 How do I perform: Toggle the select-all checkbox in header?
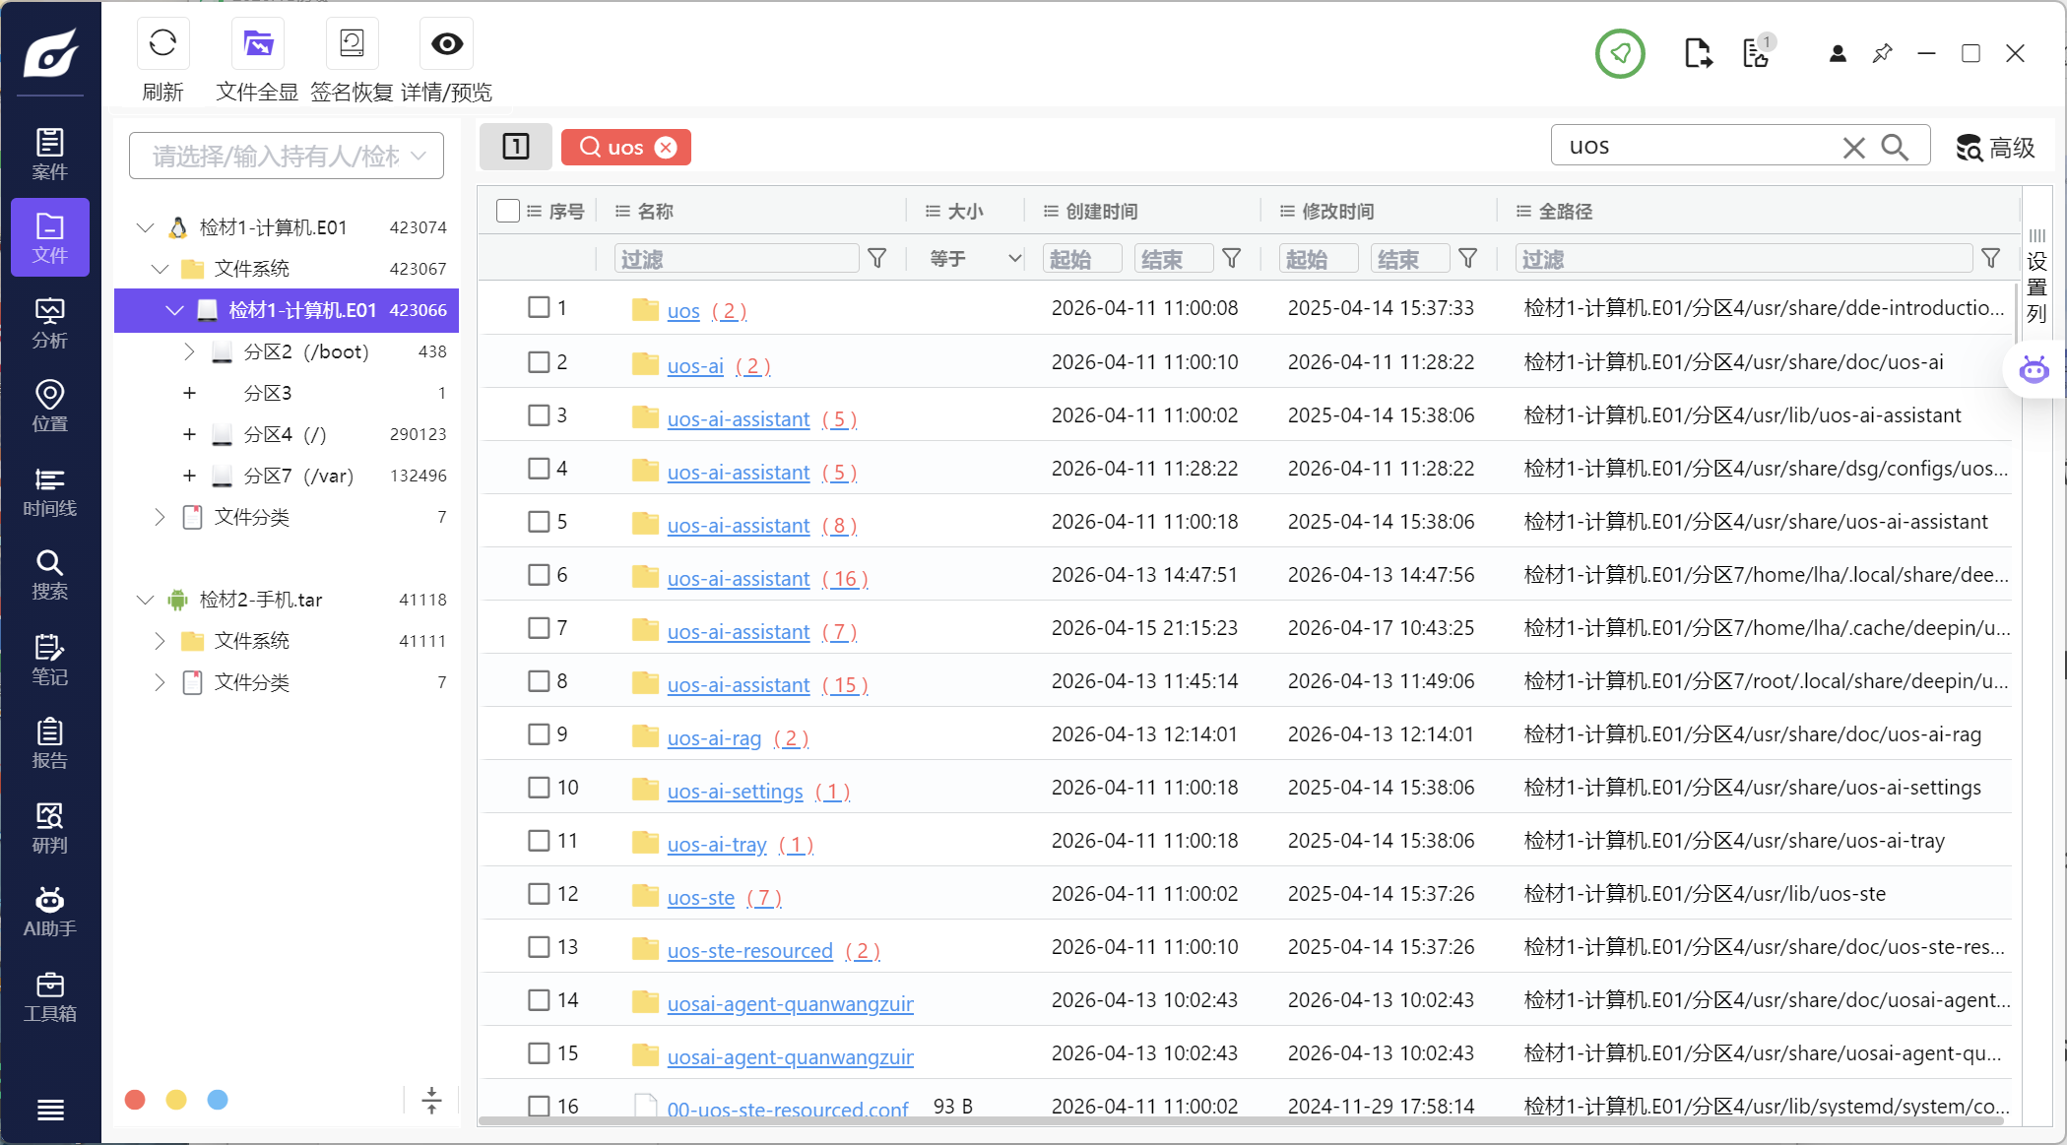point(508,211)
